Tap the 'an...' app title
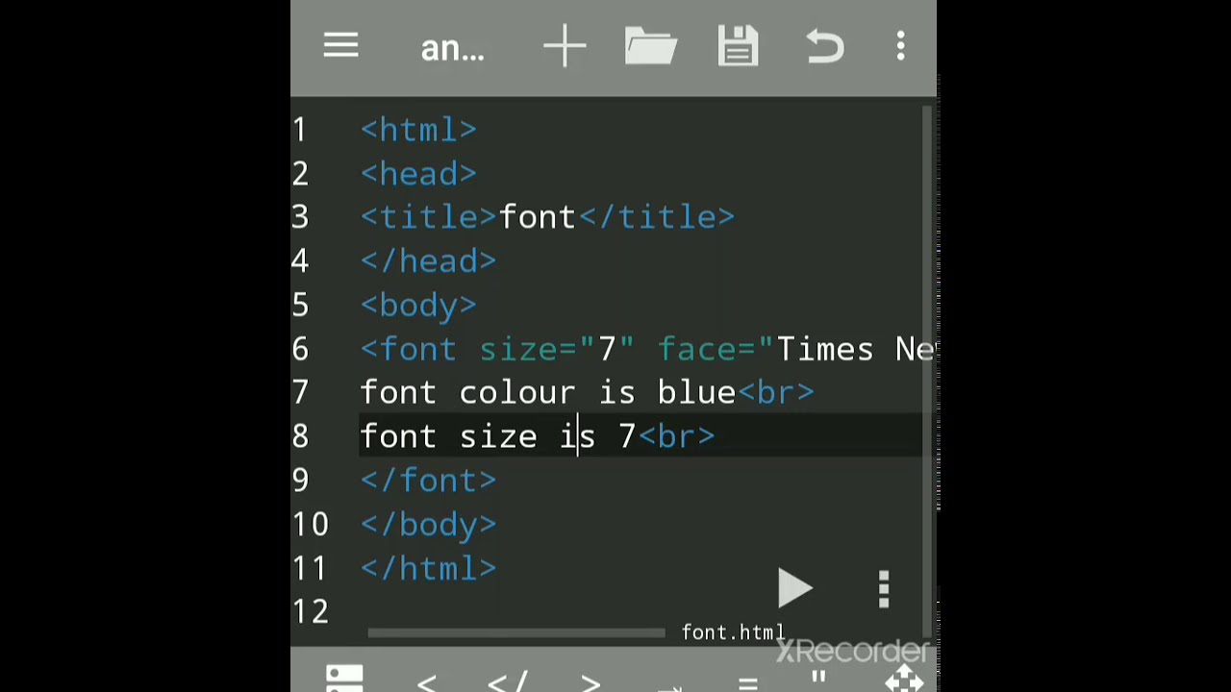This screenshot has height=692, width=1231. coord(453,48)
